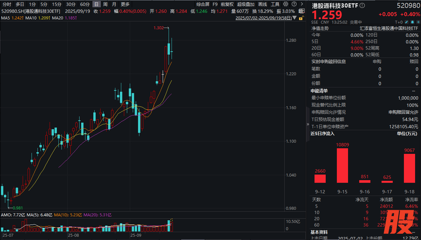The image size is (421, 240).
Task: Click the pencil edit icon near T+0
Action: coord(407,22)
